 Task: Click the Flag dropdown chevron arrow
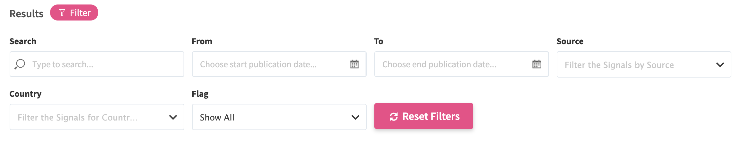pyautogui.click(x=355, y=117)
